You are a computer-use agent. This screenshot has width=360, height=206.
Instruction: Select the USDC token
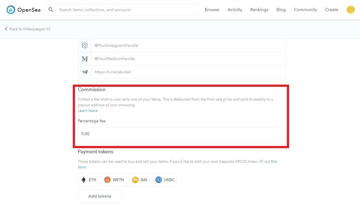click(165, 180)
